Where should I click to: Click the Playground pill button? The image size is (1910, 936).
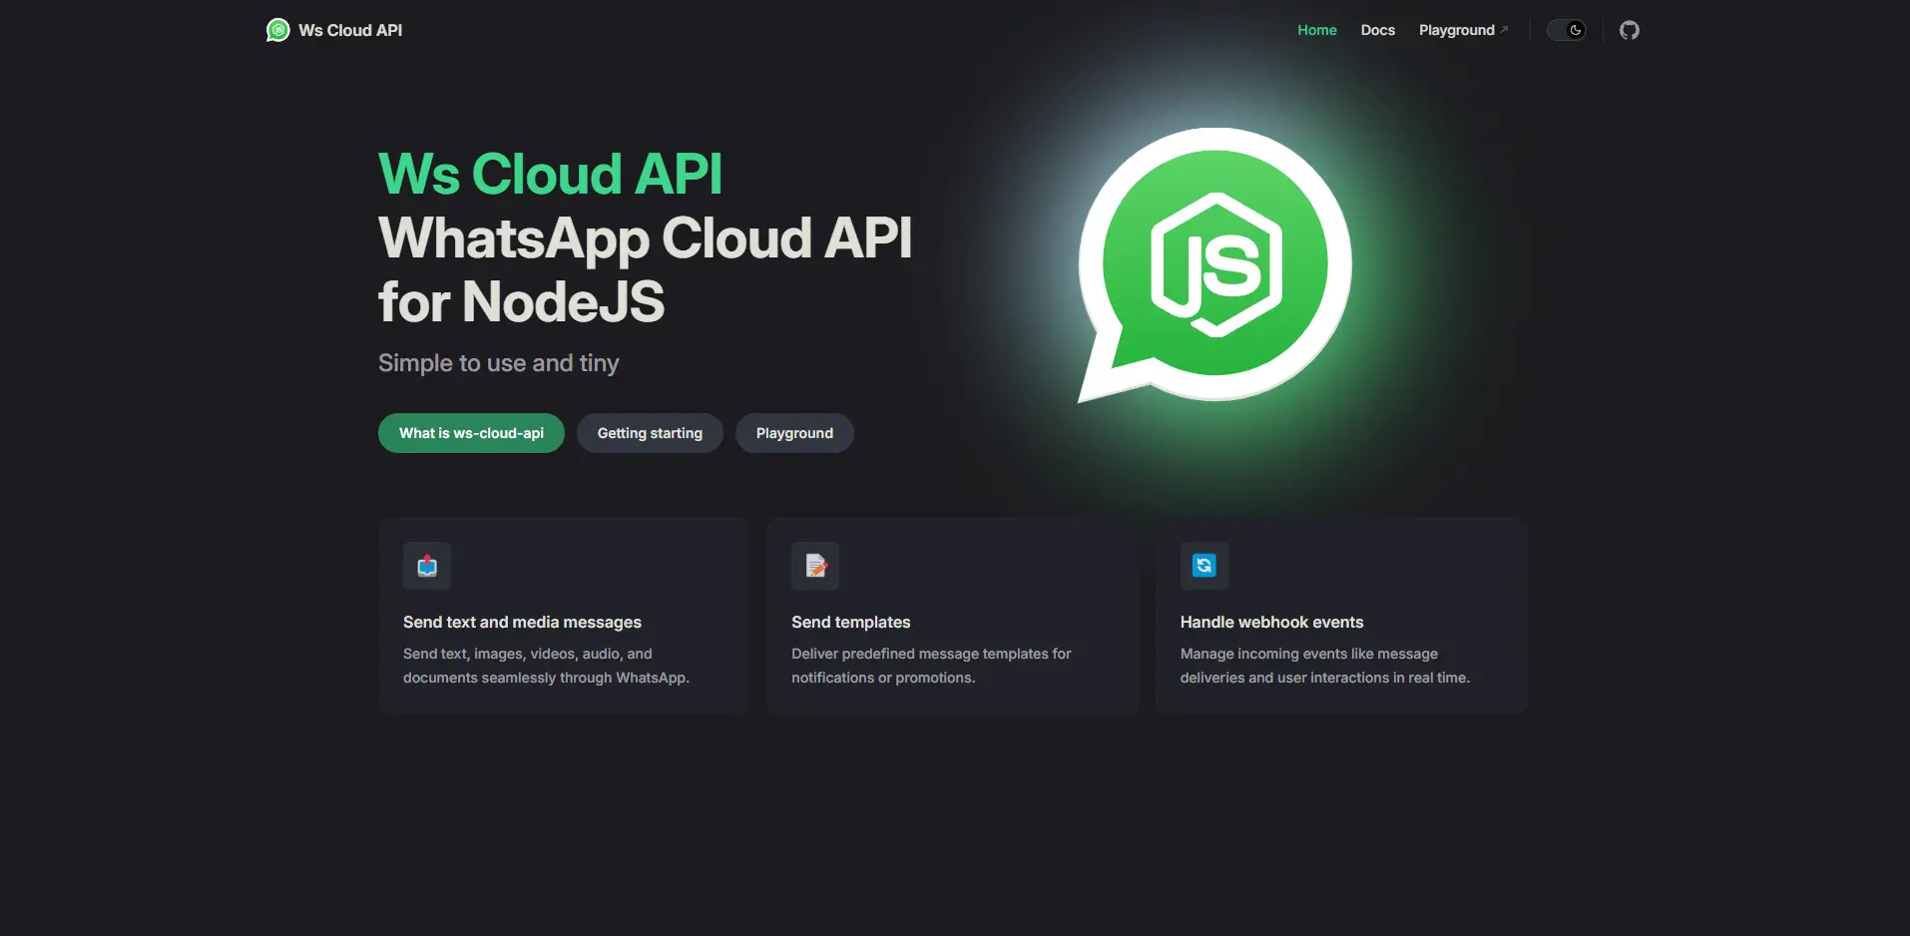coord(793,432)
